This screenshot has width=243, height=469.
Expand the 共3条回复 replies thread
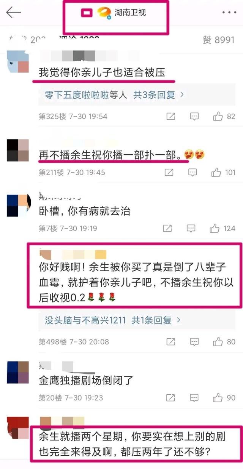(158, 94)
